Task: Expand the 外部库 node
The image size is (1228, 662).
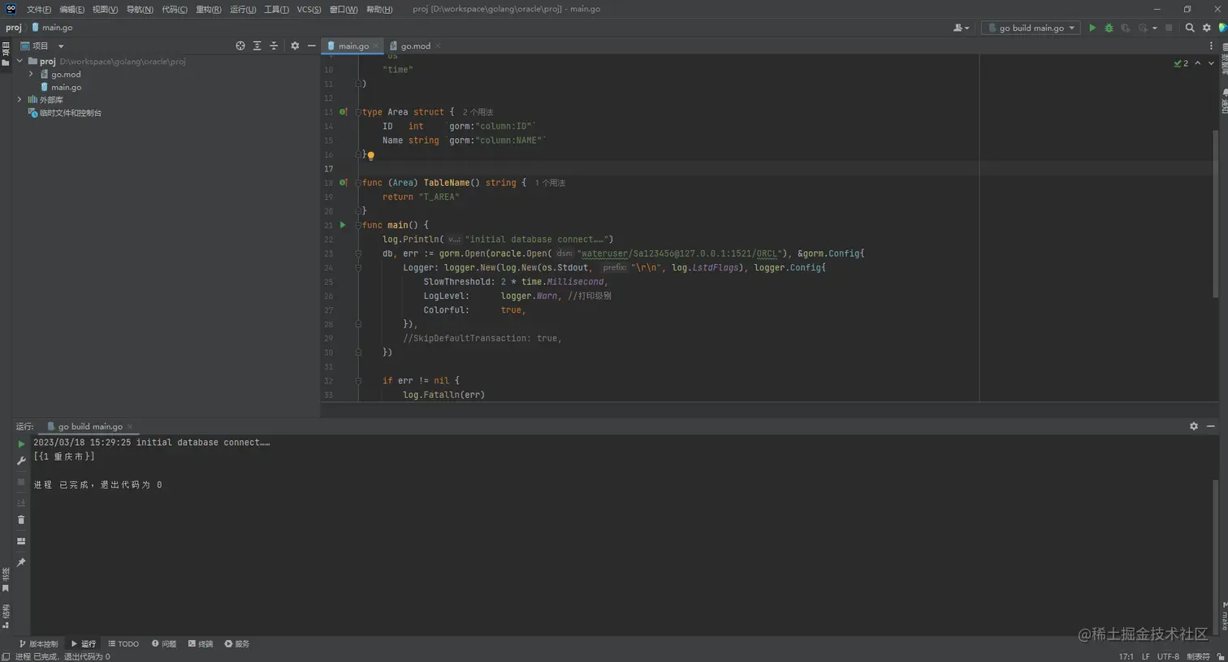Action: point(19,100)
